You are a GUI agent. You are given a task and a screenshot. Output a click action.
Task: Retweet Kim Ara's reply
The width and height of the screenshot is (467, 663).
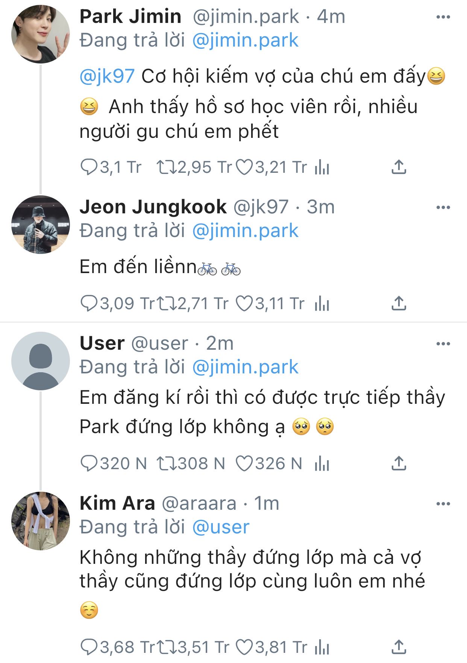pos(167,647)
